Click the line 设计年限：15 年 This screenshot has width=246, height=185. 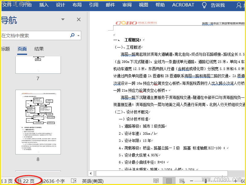tap(135, 141)
